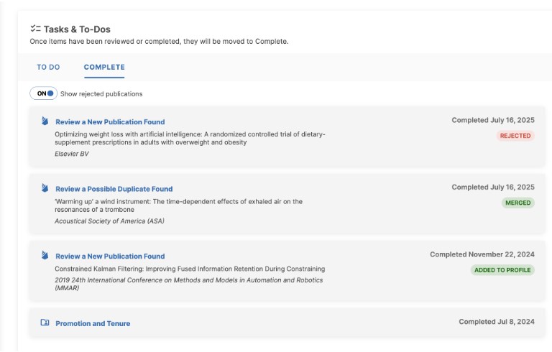This screenshot has width=552, height=352.
Task: Open the Review a Possible Duplicate Found link
Action: pyautogui.click(x=114, y=189)
